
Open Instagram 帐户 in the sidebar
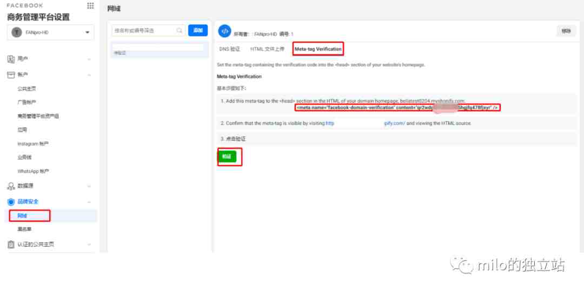[x=33, y=144]
